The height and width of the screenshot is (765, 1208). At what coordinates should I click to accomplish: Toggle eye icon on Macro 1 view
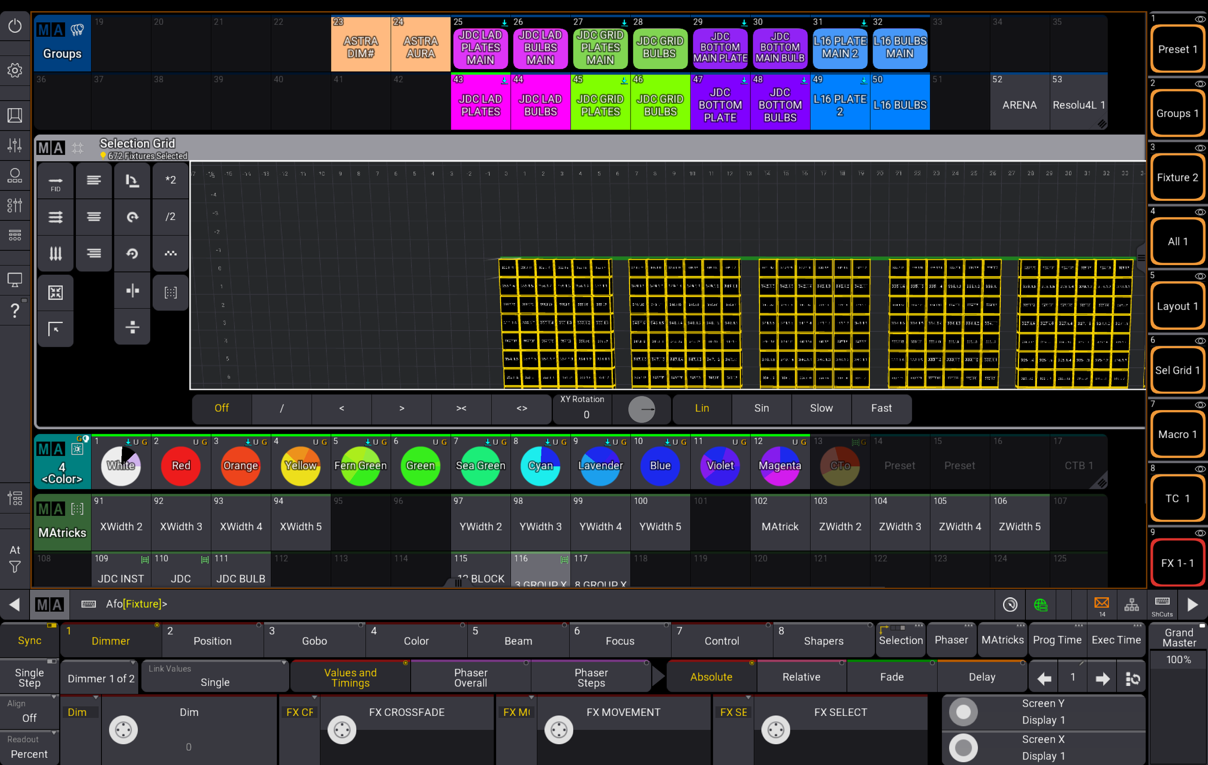point(1199,405)
